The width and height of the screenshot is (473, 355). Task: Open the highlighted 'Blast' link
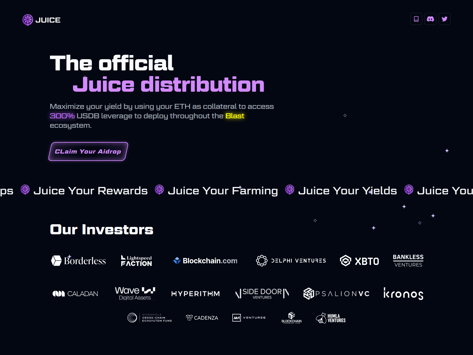(x=234, y=116)
